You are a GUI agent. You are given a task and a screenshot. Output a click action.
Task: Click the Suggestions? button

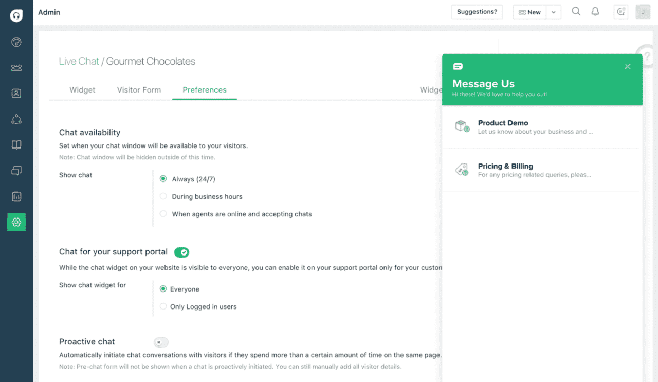pos(477,12)
